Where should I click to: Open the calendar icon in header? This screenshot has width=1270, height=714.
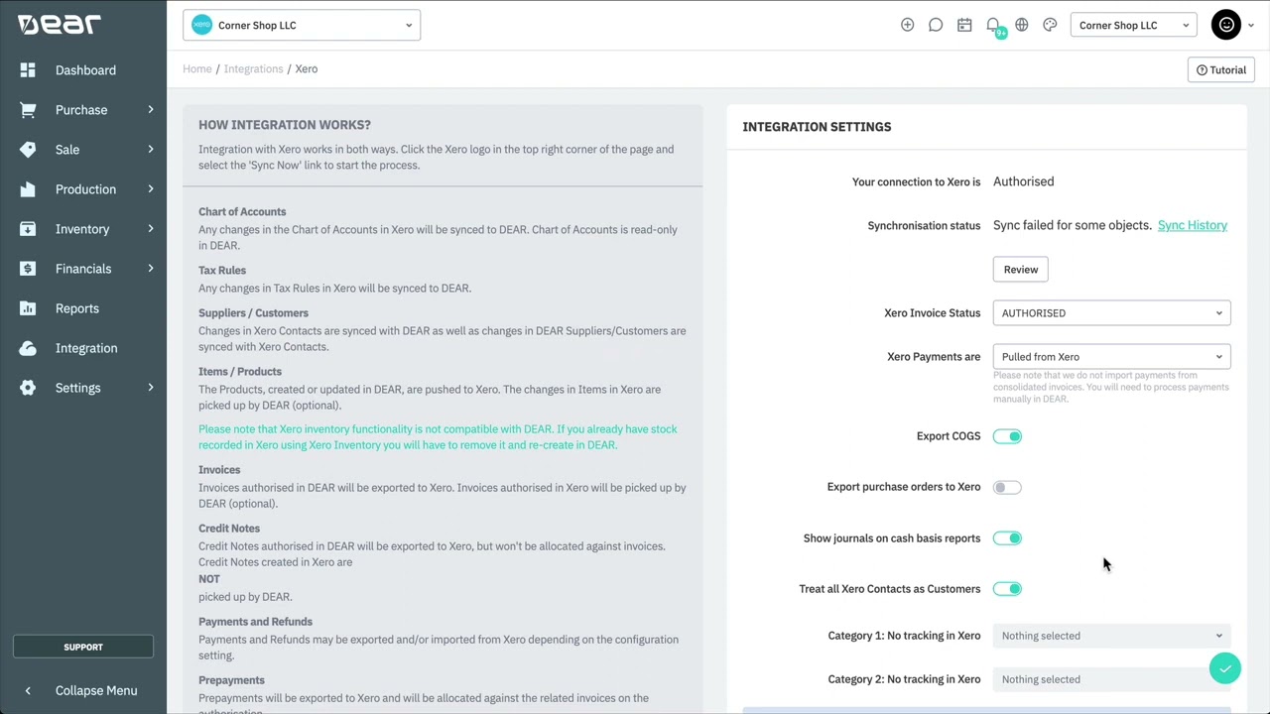point(964,25)
